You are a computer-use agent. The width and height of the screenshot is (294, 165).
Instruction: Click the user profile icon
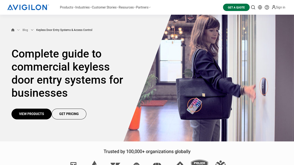[x=273, y=7]
